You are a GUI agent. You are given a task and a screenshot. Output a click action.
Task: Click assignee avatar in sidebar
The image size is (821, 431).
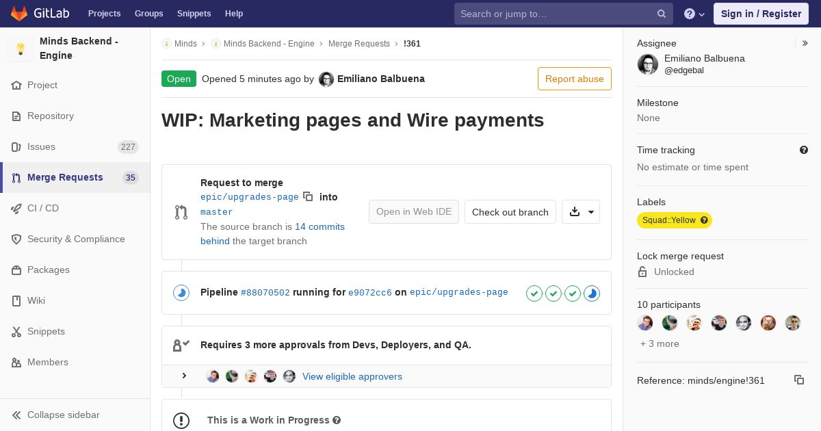(648, 64)
